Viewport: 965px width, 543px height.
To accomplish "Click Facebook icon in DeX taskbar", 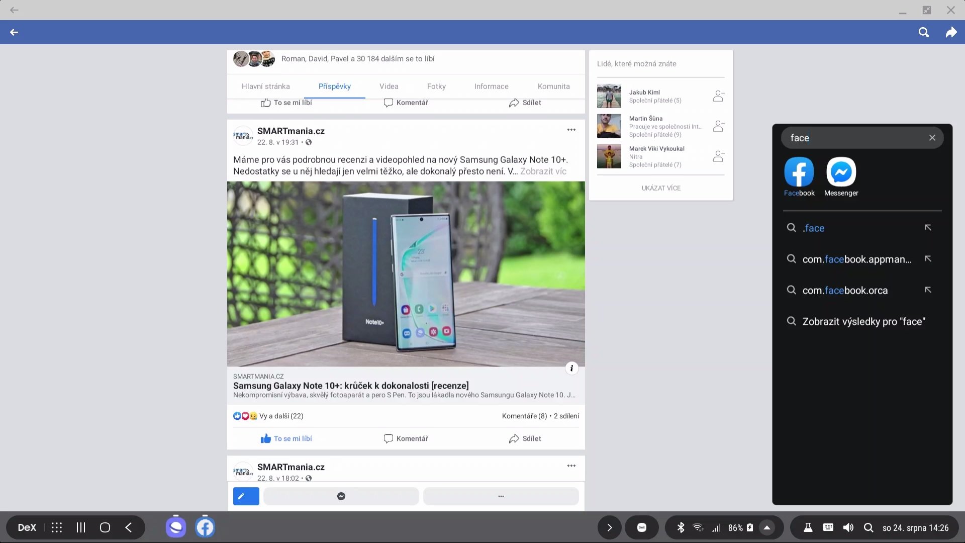I will coord(205,527).
